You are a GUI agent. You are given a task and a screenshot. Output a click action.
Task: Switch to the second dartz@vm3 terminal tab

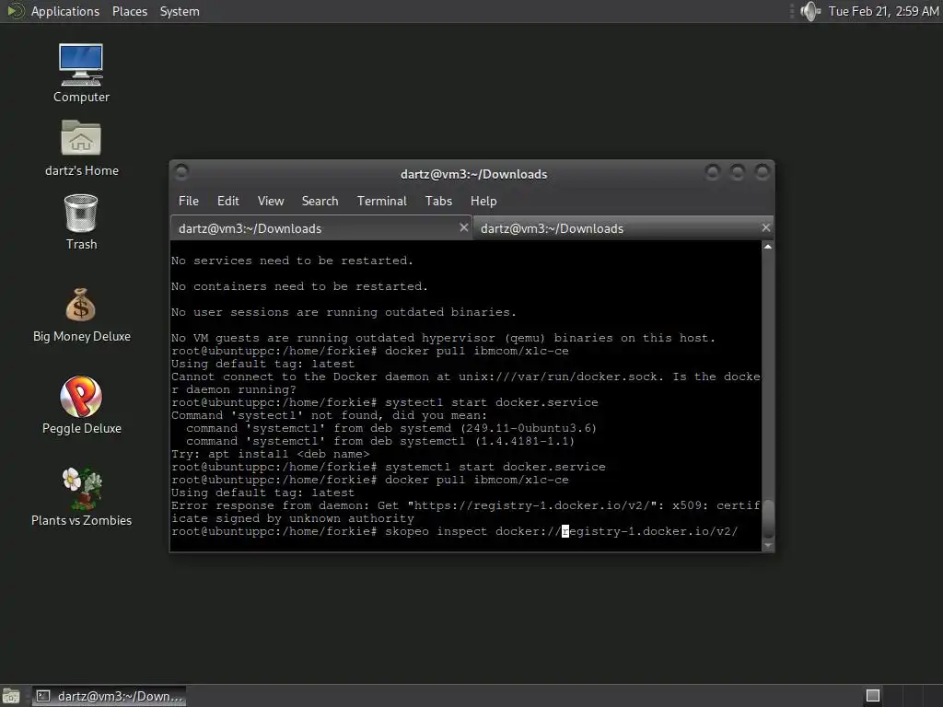(x=623, y=228)
